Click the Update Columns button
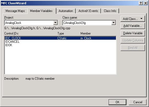The width and height of the screenshot is (149, 107). tap(133, 40)
